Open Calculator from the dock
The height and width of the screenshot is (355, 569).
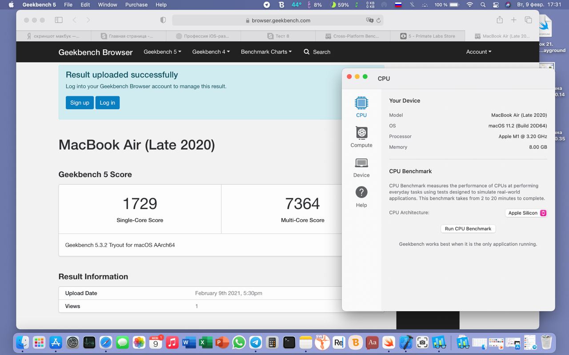(272, 343)
